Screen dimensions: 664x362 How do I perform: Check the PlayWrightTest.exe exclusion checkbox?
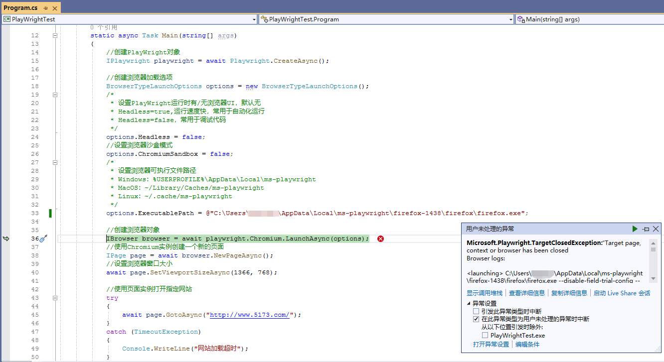486,335
